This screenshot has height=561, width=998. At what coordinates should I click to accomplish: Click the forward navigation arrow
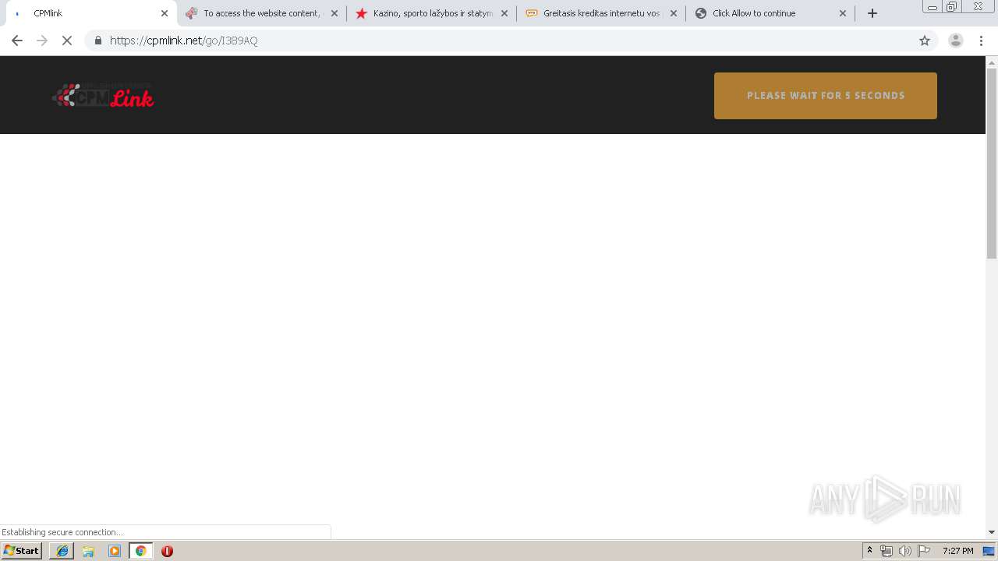click(42, 41)
